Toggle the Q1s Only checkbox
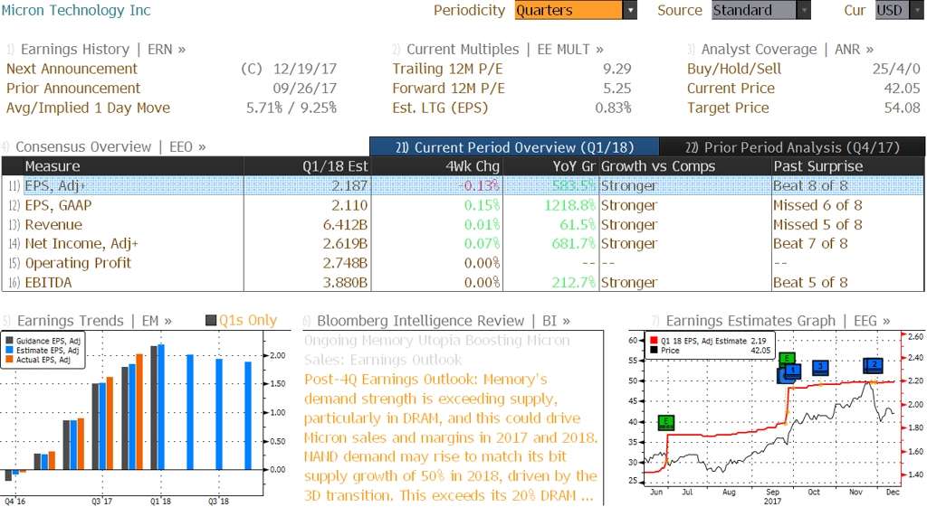The width and height of the screenshot is (927, 507). click(211, 321)
